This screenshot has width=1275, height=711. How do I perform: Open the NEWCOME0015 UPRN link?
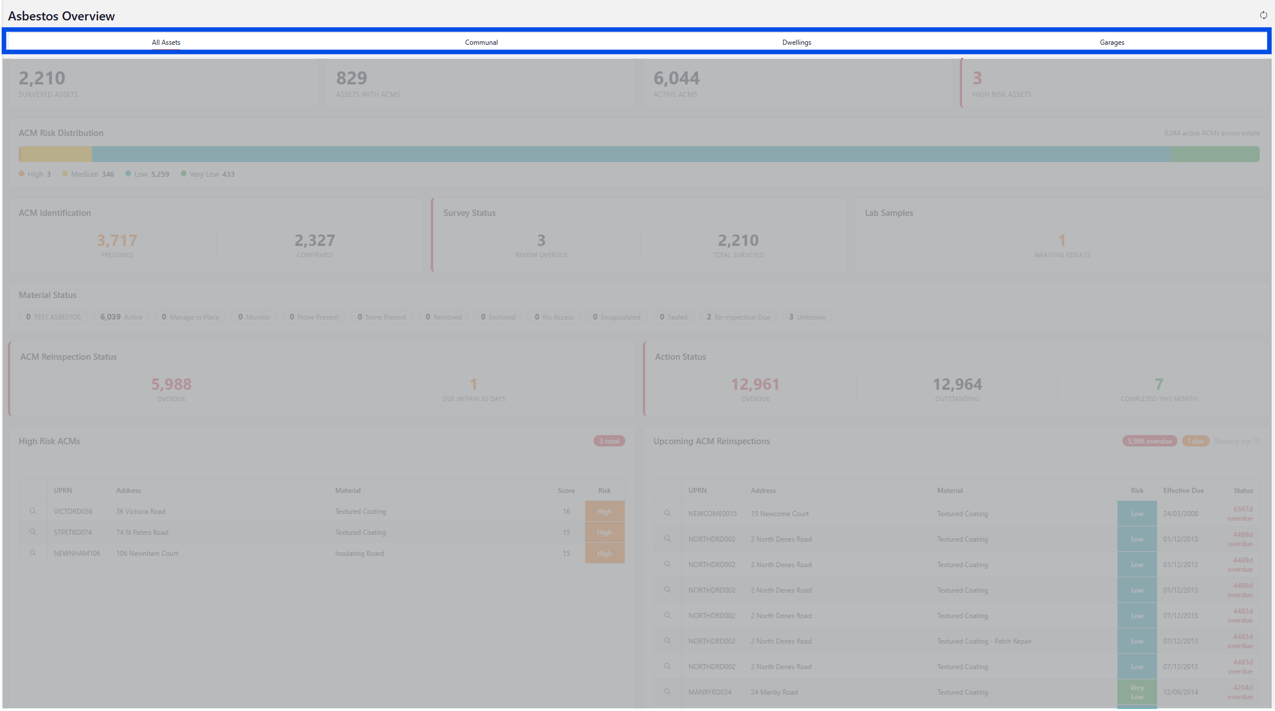[x=712, y=514]
